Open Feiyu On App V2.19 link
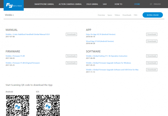 point(101,34)
